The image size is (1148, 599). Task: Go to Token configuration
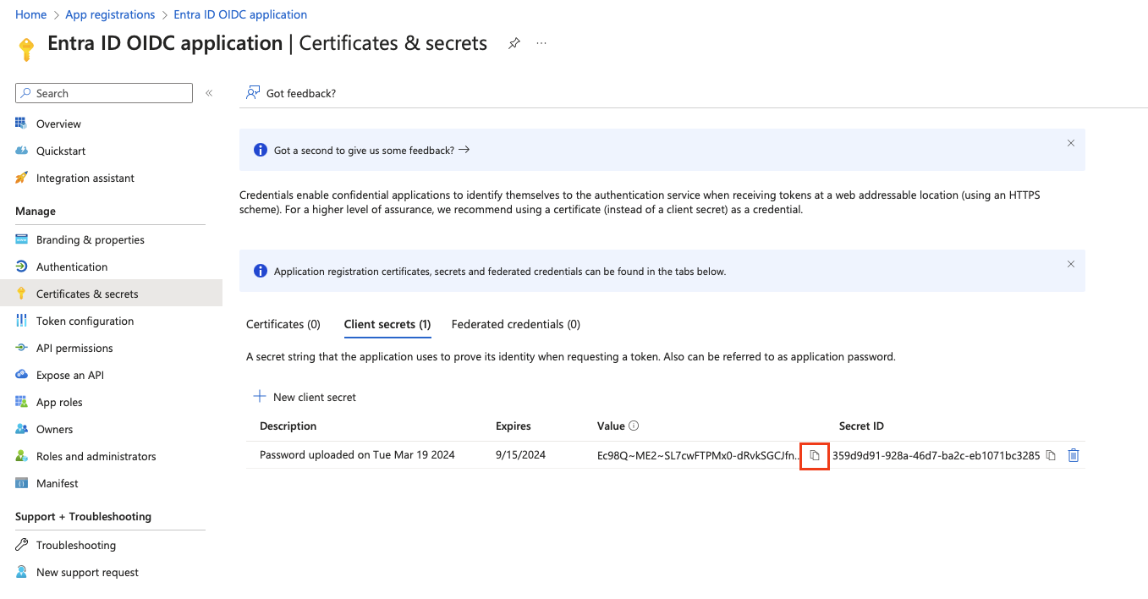pyautogui.click(x=85, y=321)
